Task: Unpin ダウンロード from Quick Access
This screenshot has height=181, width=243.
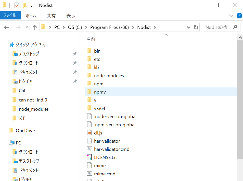Action: pyautogui.click(x=75, y=63)
